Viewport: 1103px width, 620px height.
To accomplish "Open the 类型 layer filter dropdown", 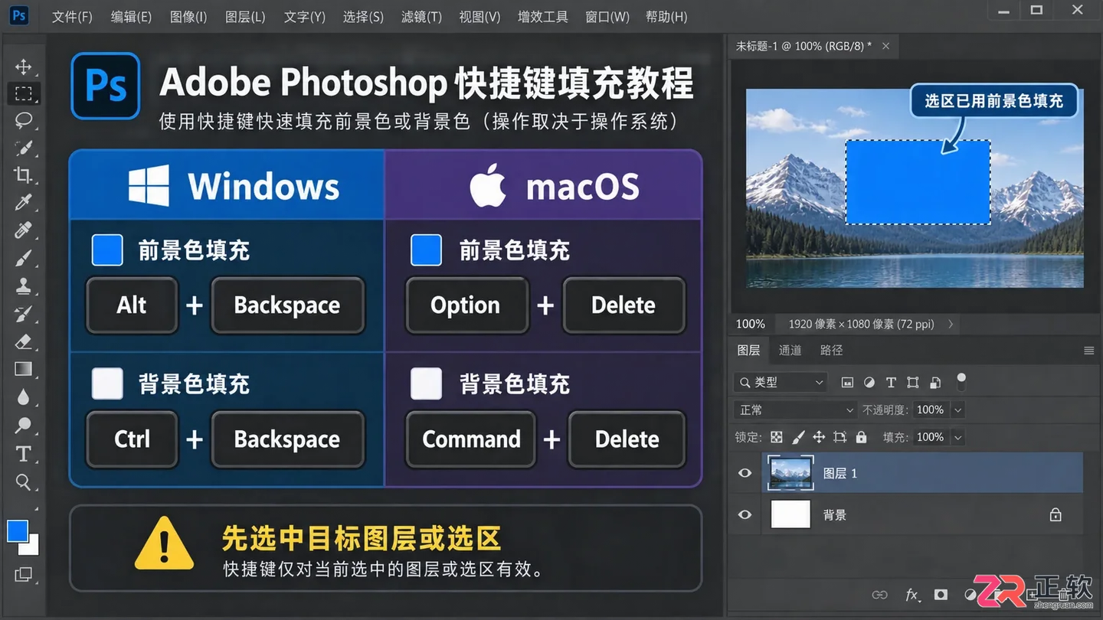I will point(780,382).
